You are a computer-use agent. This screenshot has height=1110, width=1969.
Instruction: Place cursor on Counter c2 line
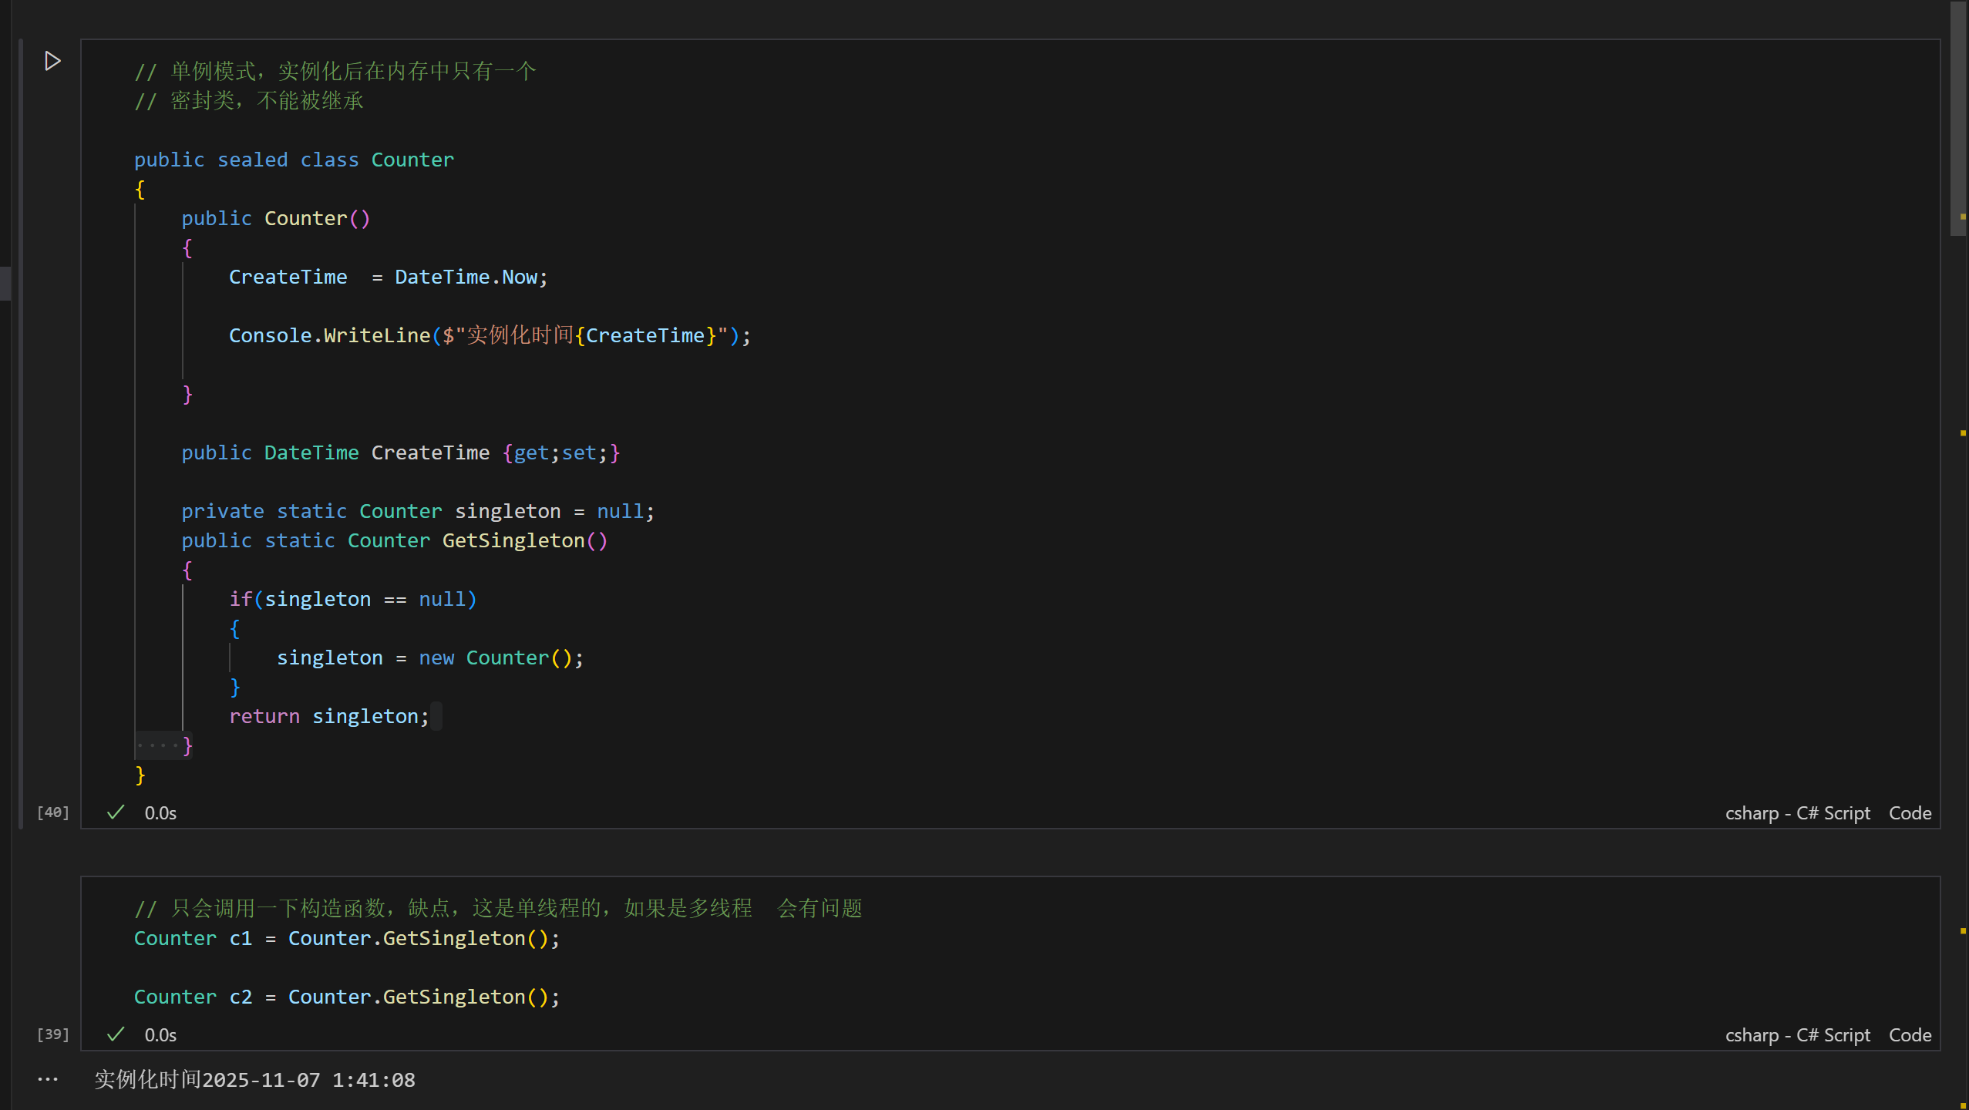(x=347, y=997)
